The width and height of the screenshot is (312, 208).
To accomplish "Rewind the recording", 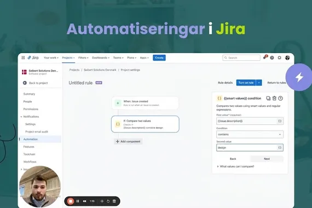I will pyautogui.click(x=84, y=201).
